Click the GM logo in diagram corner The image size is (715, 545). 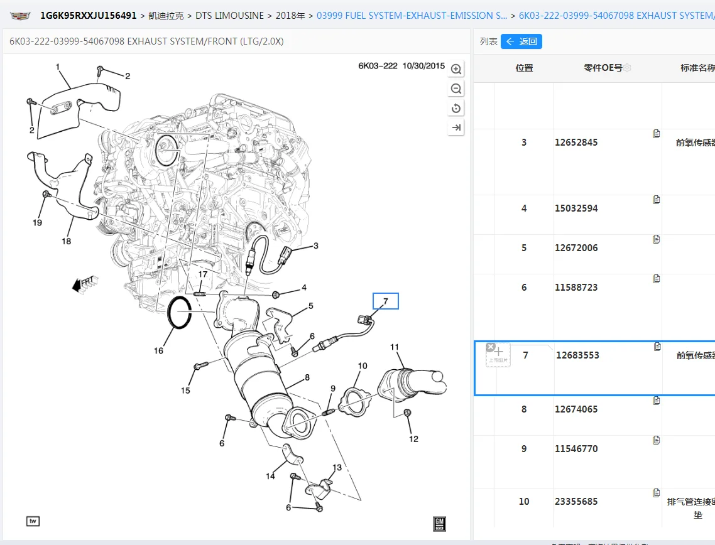[439, 524]
